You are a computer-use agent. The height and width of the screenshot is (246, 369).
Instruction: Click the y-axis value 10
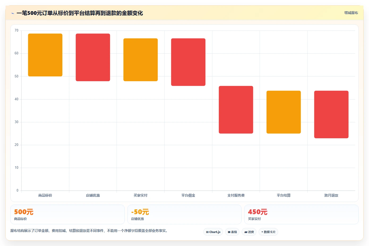tap(16, 168)
